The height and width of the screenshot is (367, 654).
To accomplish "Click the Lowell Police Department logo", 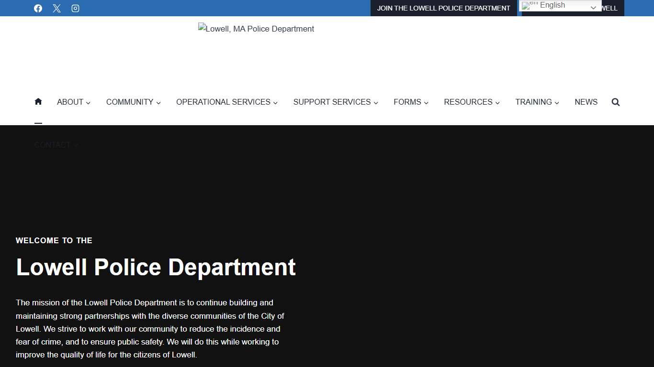I will pyautogui.click(x=256, y=29).
